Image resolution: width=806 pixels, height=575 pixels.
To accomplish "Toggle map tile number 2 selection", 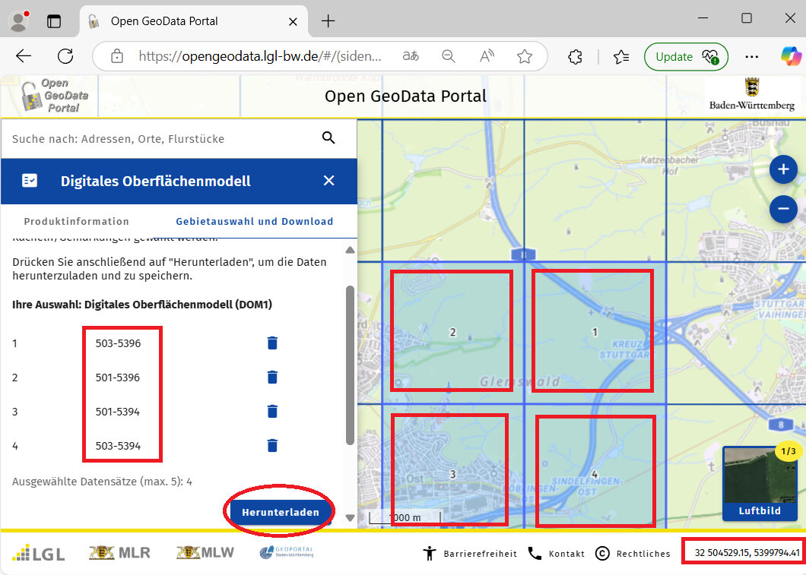I will pos(452,332).
